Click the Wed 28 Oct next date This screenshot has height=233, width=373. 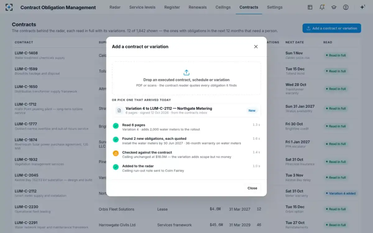click(296, 85)
